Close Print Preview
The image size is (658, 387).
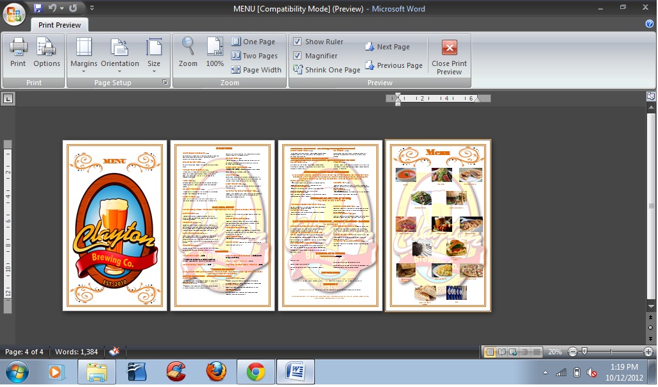pos(449,56)
